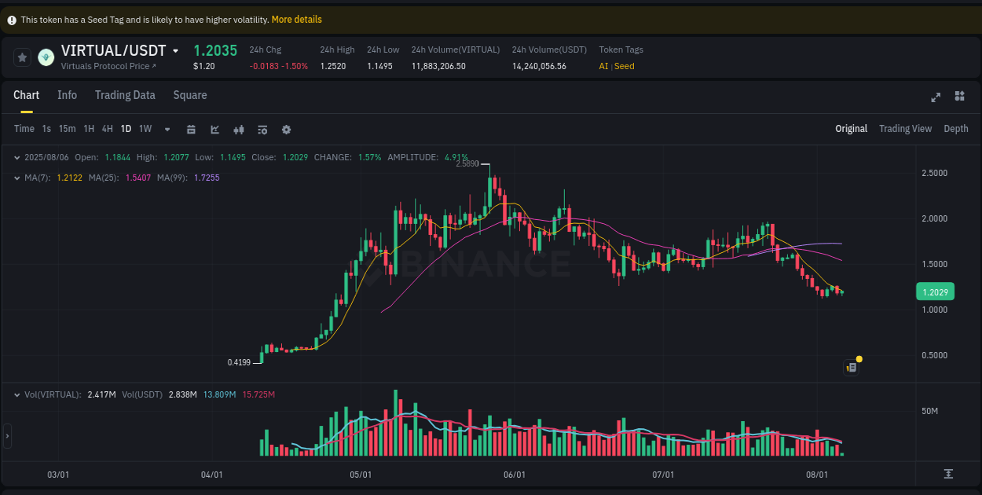Open the More details link
The image size is (982, 495).
297,19
